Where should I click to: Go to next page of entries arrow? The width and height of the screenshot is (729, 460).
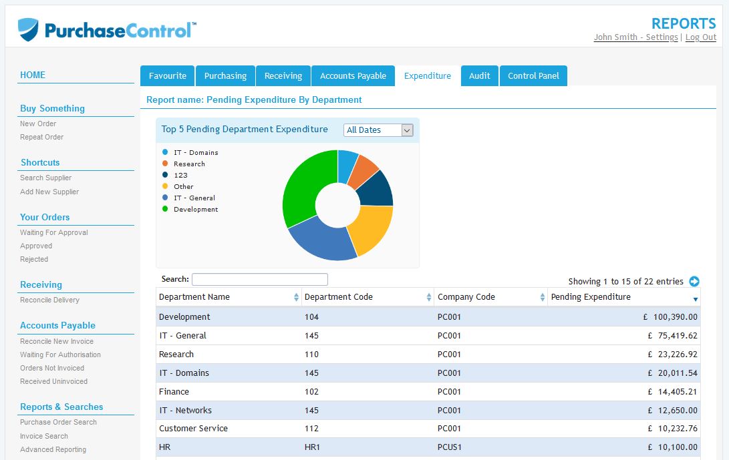click(694, 282)
